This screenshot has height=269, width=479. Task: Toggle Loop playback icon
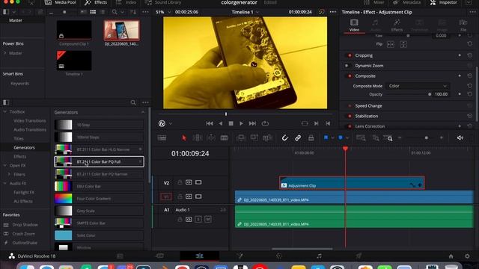265,123
